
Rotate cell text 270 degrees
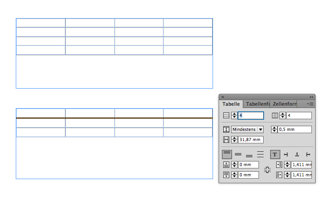(x=308, y=154)
